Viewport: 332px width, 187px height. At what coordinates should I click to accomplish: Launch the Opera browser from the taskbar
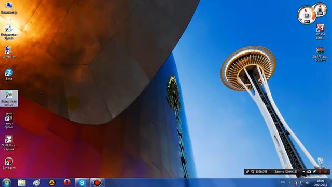(67, 182)
